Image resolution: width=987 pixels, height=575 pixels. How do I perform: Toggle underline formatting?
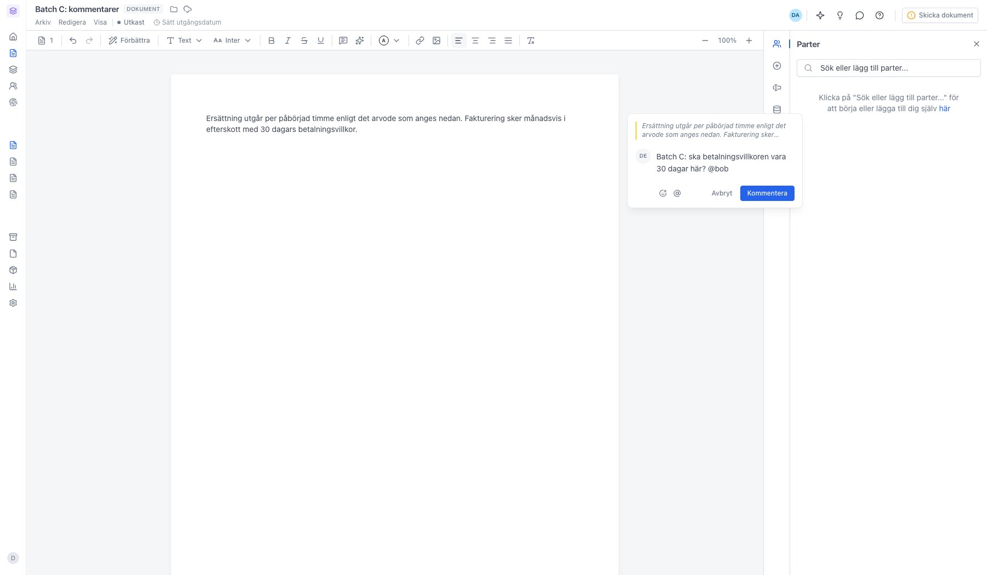click(x=321, y=41)
